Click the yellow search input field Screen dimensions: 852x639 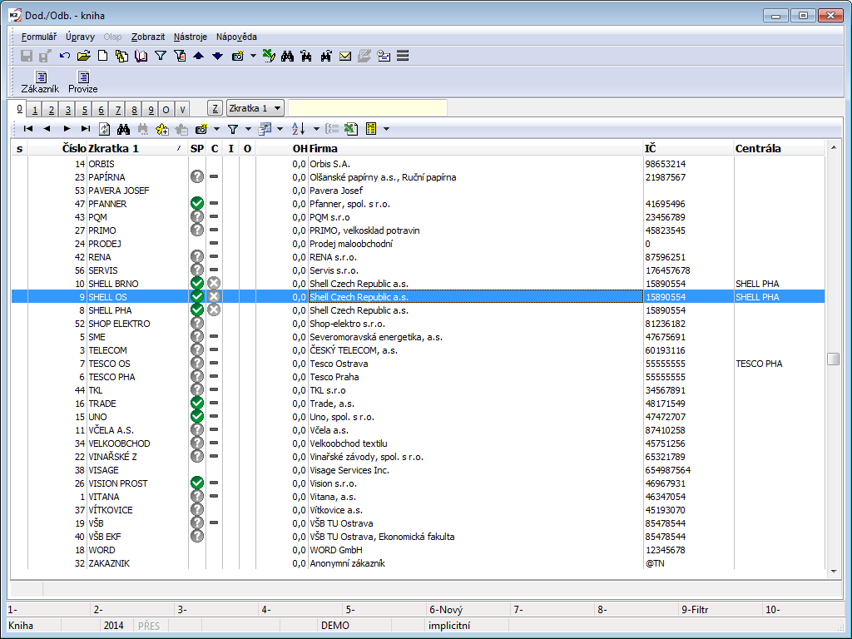pyautogui.click(x=367, y=108)
